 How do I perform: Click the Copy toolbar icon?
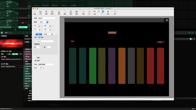[x=65, y=12]
